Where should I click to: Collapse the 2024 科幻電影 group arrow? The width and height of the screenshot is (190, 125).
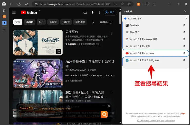[x=186, y=18]
